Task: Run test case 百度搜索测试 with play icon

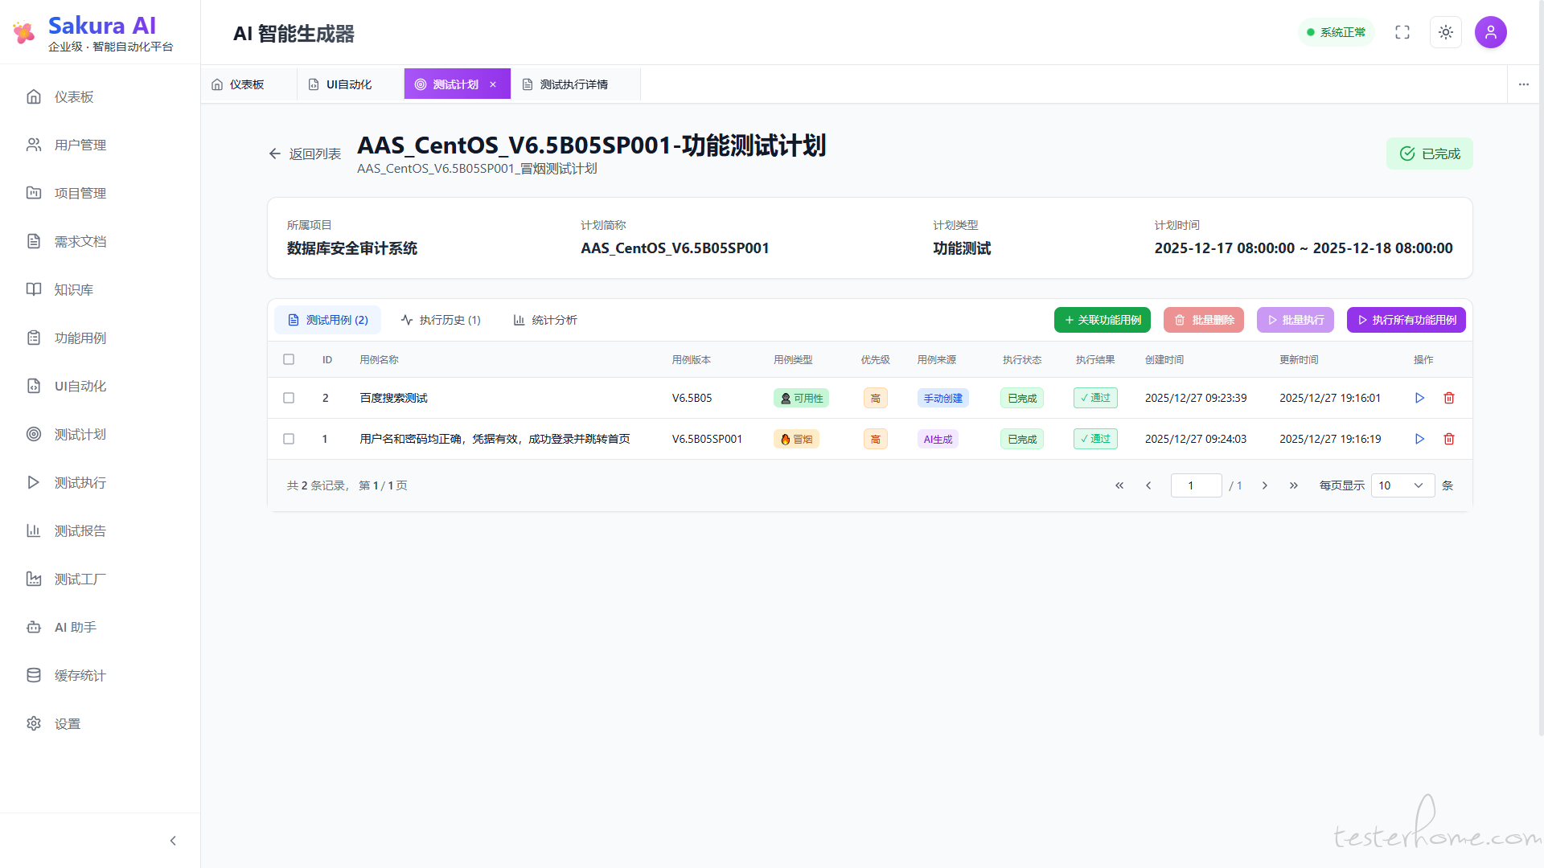Action: click(x=1419, y=398)
